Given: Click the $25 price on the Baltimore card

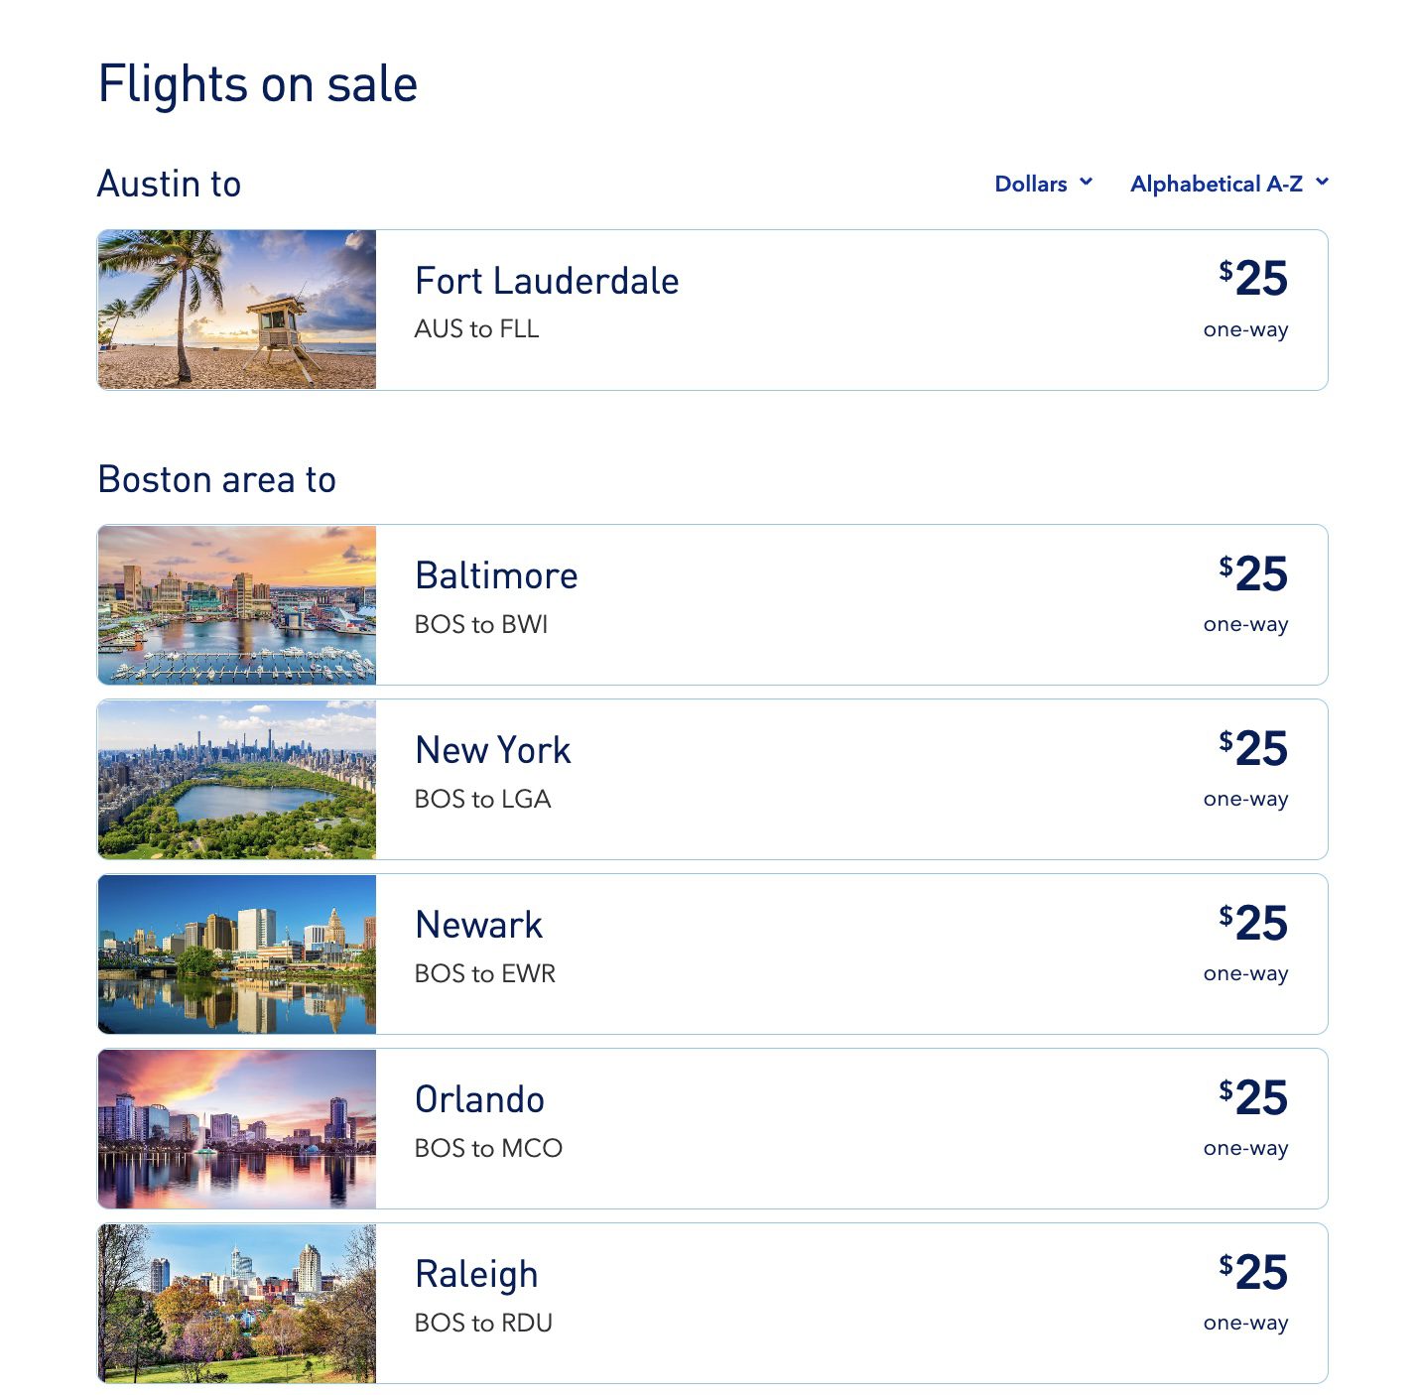Looking at the screenshot, I should click(1255, 573).
